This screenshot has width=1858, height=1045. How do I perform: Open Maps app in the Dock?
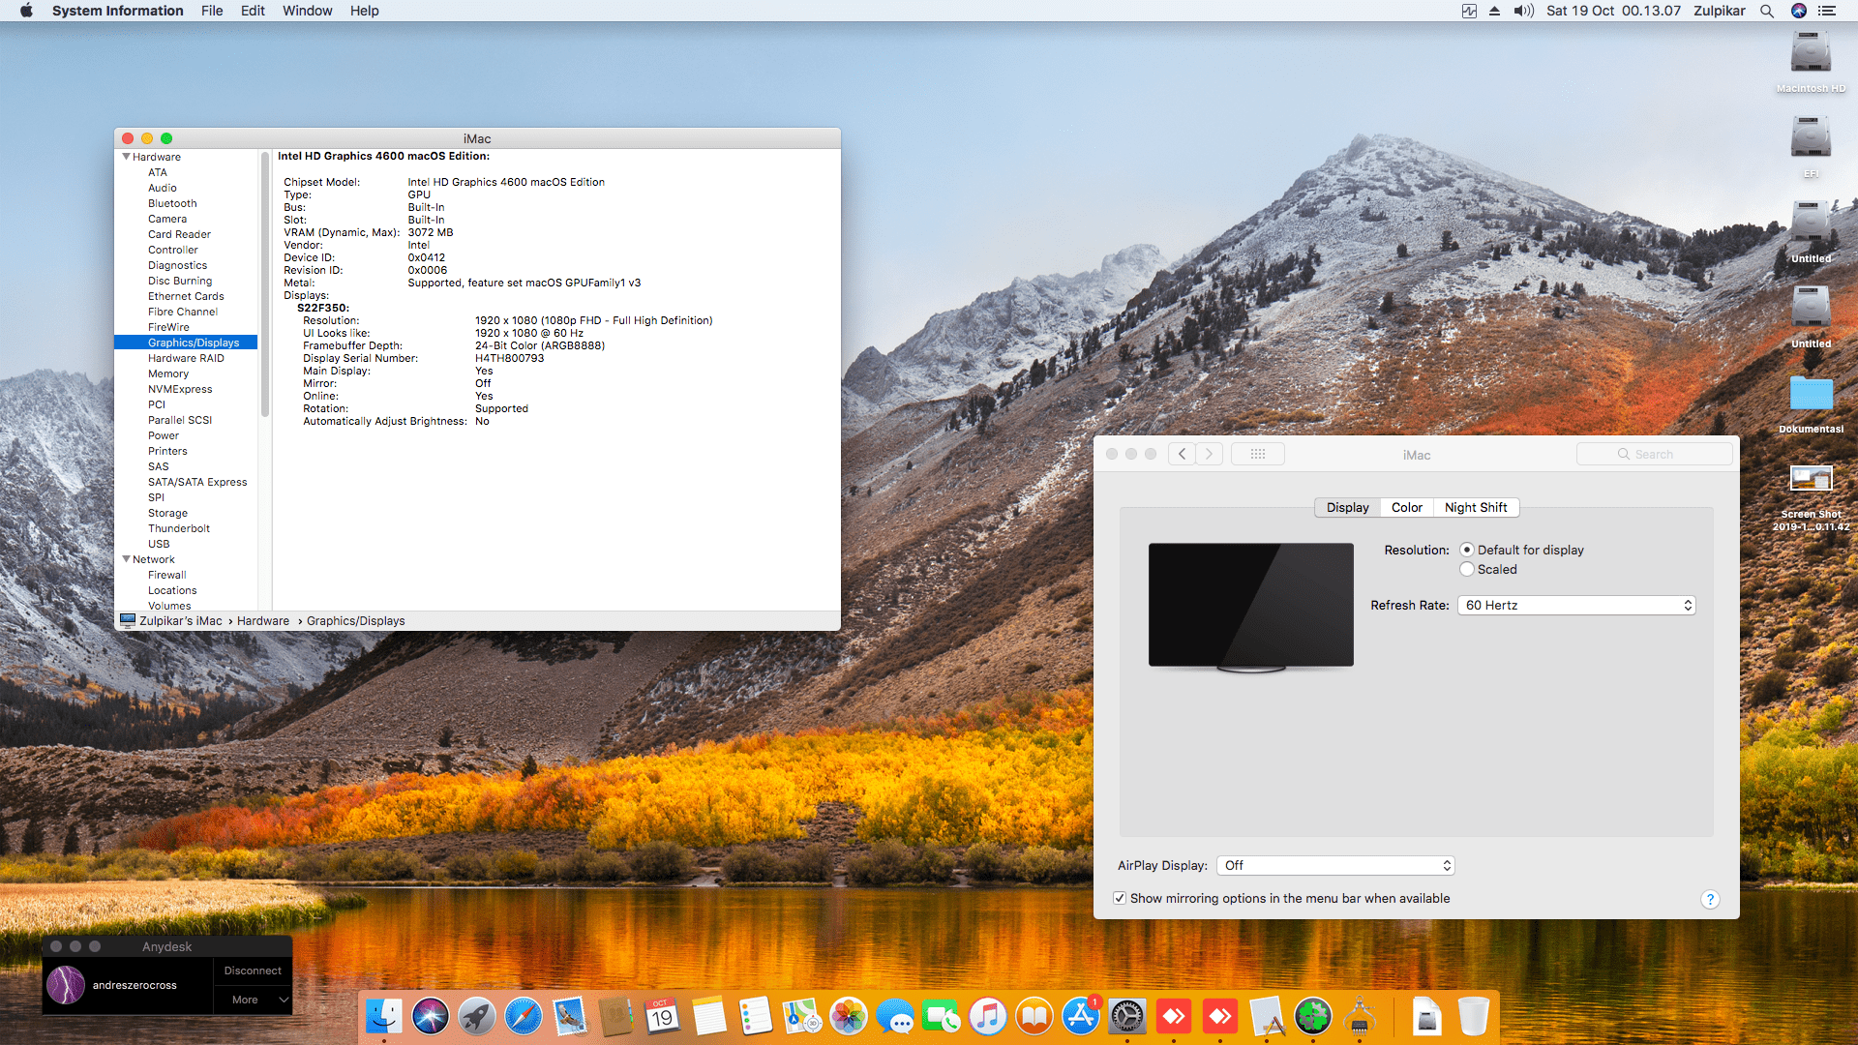pos(802,1017)
